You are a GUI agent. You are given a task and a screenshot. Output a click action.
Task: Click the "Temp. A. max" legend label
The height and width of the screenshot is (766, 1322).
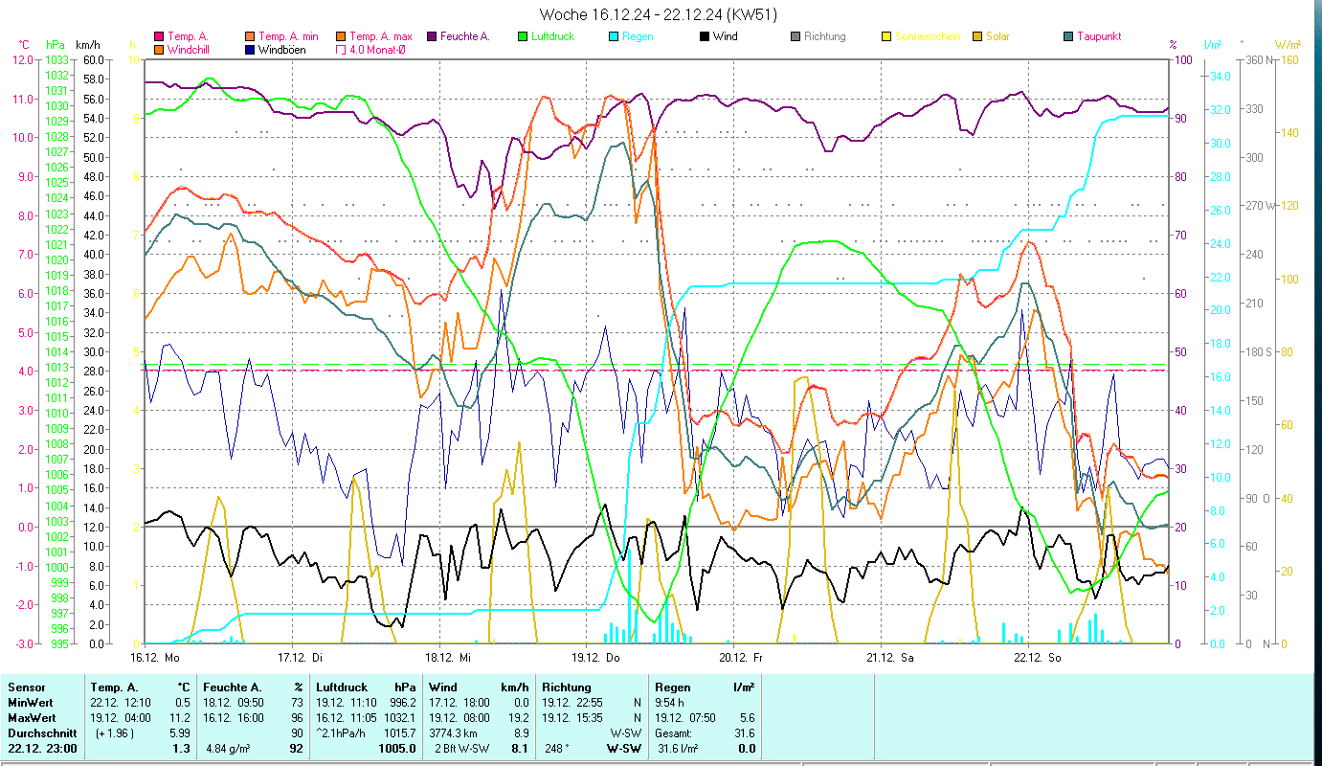pyautogui.click(x=381, y=36)
